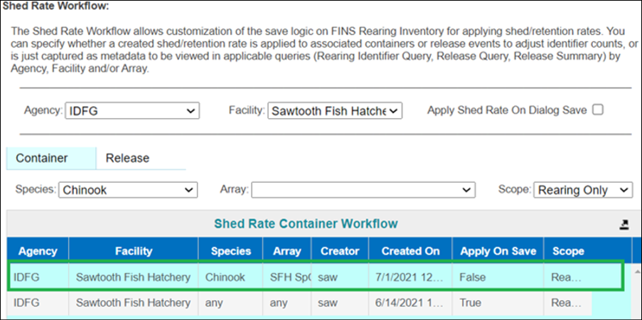
Task: Enable Apply Shed Rate On Dialog Save
Action: point(598,110)
